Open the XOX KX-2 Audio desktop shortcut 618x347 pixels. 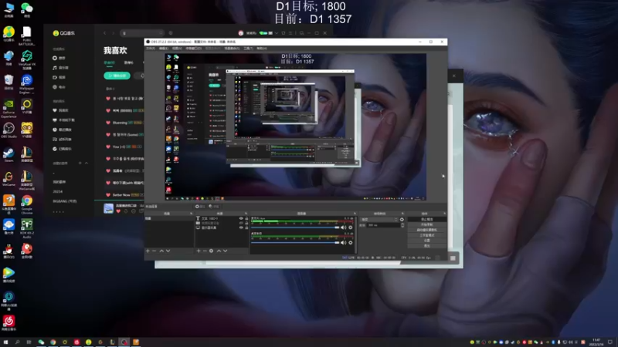click(26, 229)
